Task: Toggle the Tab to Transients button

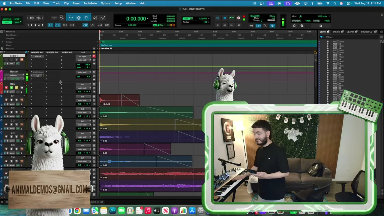Action: [x=50, y=25]
